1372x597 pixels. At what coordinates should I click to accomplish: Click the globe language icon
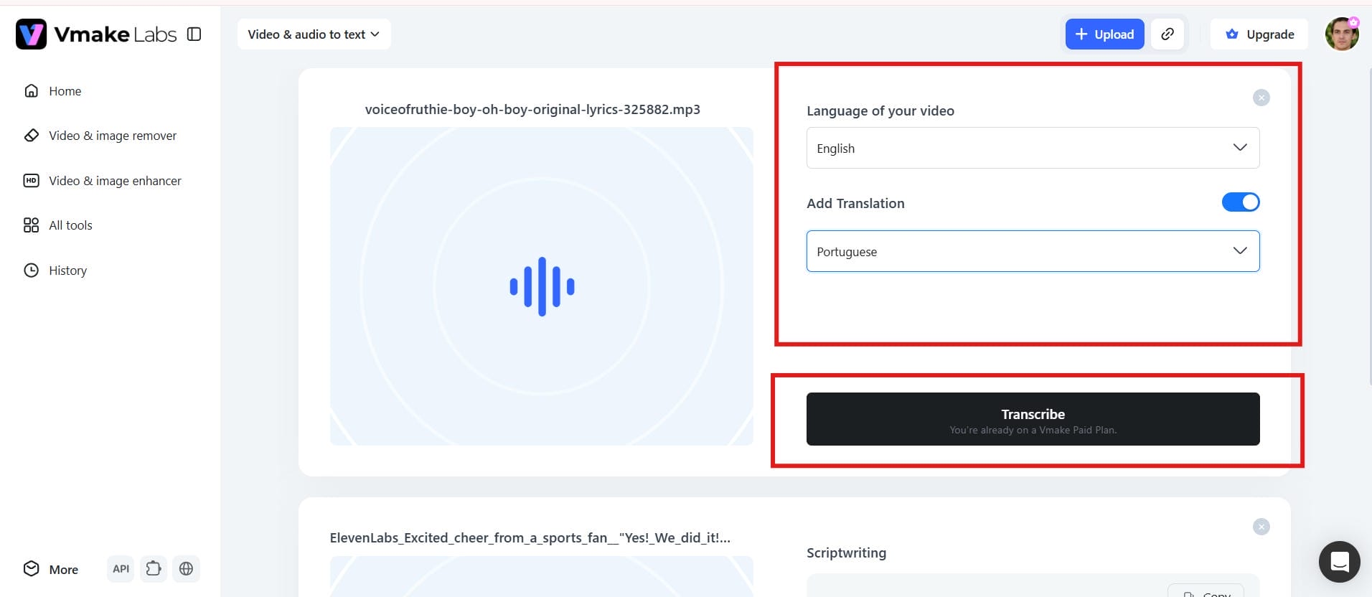coord(186,569)
